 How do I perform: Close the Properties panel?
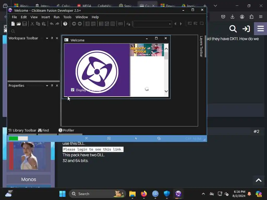tap(57, 85)
